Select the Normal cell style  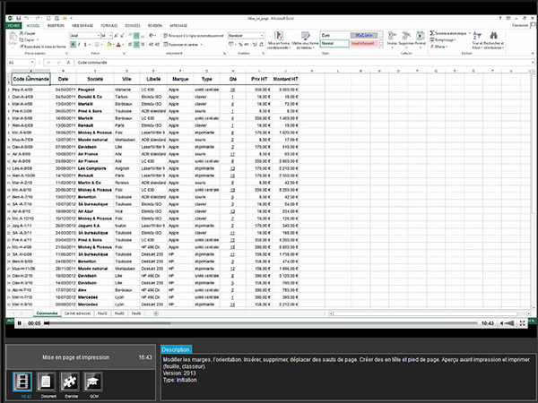click(334, 44)
